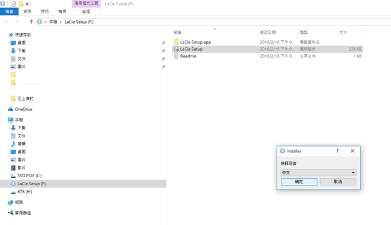The image size is (391, 225).
Task: Open 影片 folder under 本機
Action: pos(21,168)
